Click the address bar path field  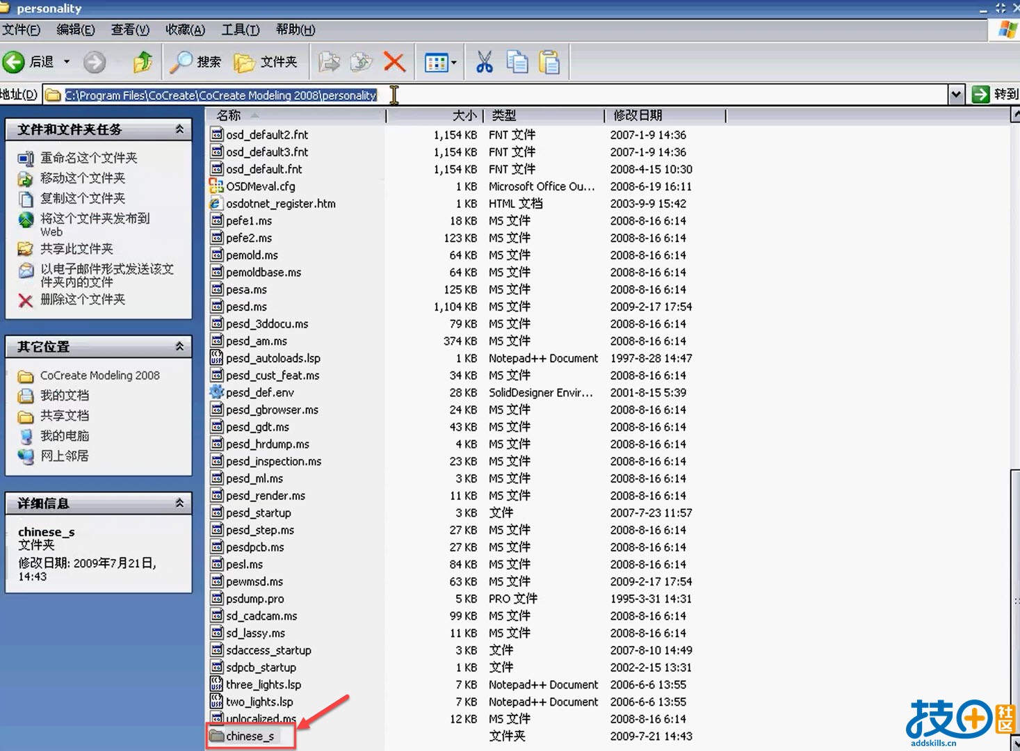[x=496, y=95]
